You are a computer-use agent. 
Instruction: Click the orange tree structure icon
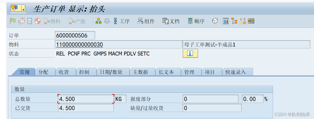point(234,21)
